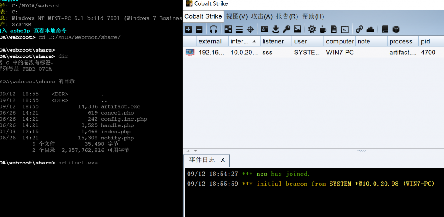Viewport: 444px width, 217px height.
Task: Switch to pivot graph view icon
Action: coord(228,29)
